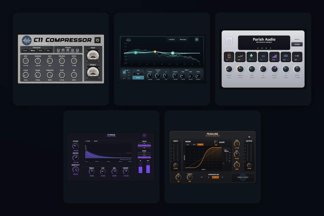Screen dimensions: 324x216
Task: Click the C11 Stereo Link knob
Action: coord(50,75)
